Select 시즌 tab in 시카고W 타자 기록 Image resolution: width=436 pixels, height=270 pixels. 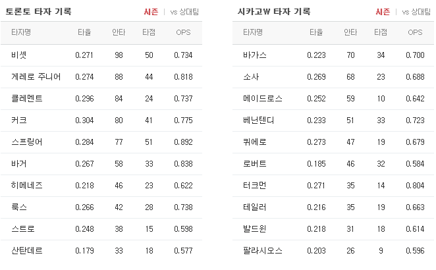click(383, 12)
